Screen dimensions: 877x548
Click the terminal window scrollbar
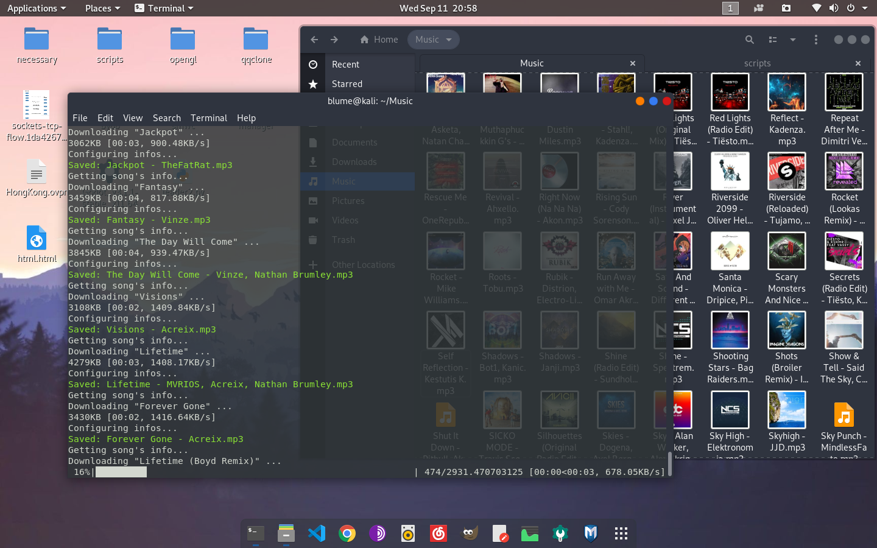670,463
